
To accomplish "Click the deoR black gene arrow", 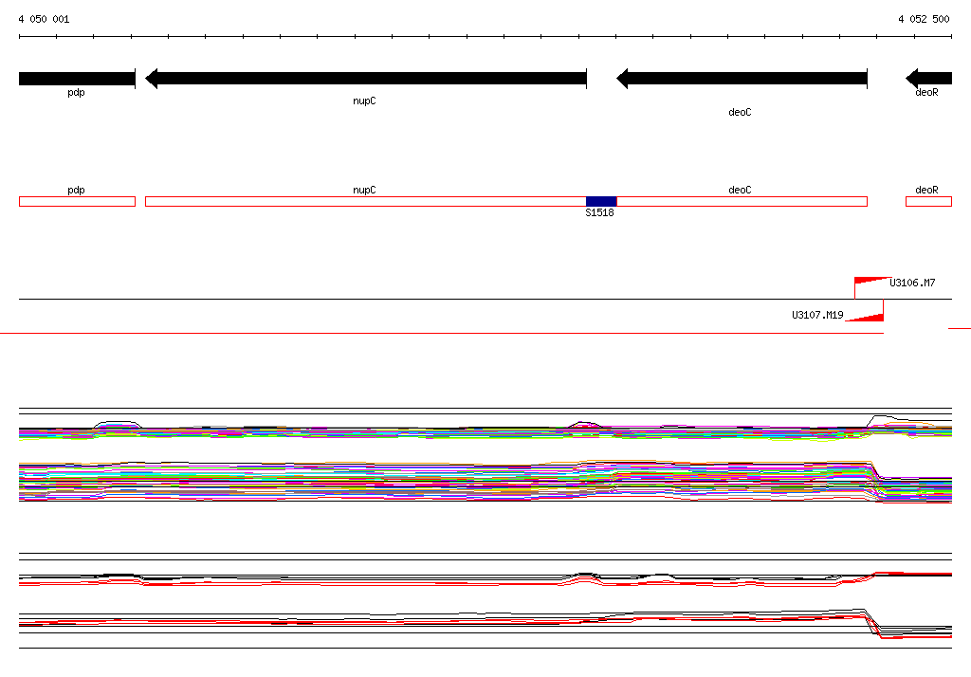I will pos(929,79).
